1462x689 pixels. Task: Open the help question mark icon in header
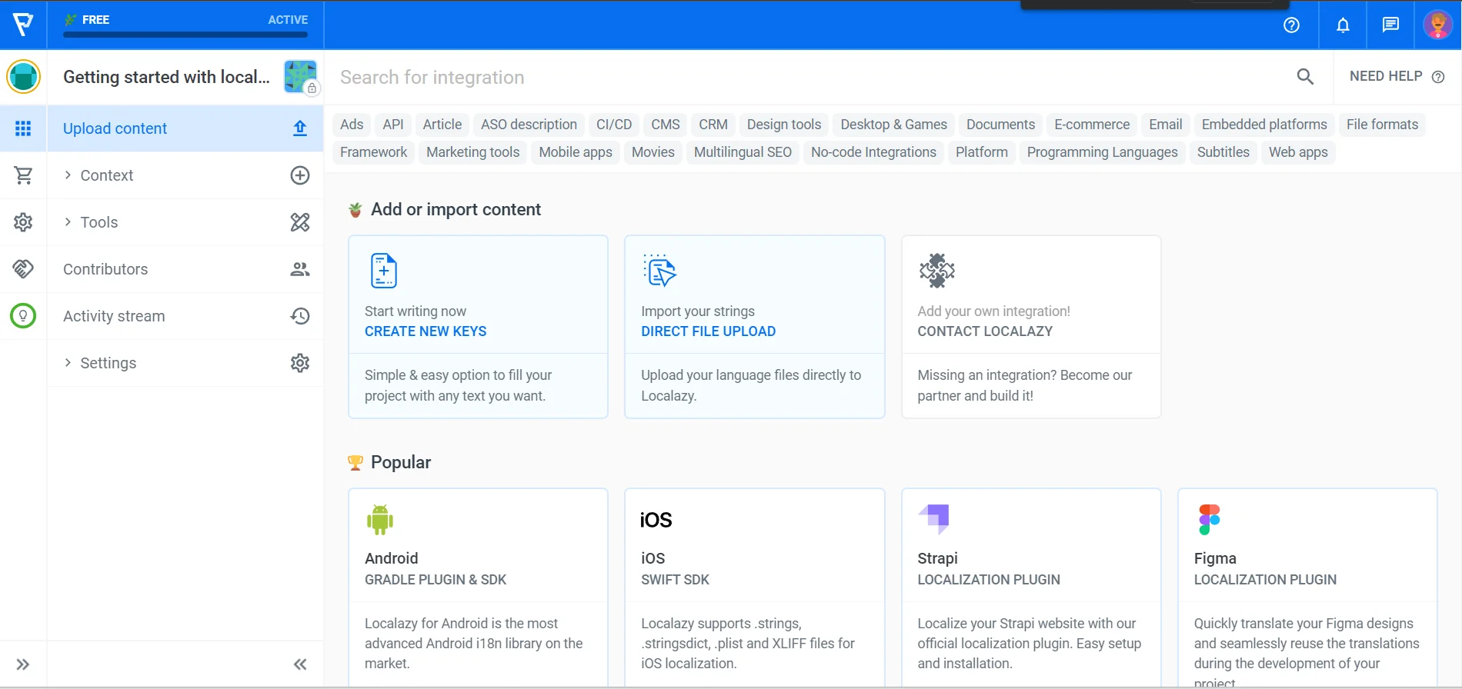[1292, 25]
